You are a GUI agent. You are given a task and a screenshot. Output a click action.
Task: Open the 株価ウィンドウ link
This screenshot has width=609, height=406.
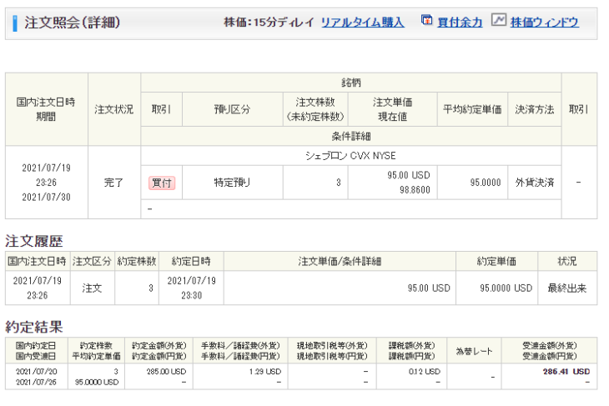pos(544,23)
